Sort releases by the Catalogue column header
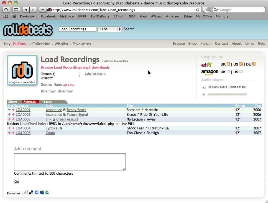The image size is (268, 203). 21,106
